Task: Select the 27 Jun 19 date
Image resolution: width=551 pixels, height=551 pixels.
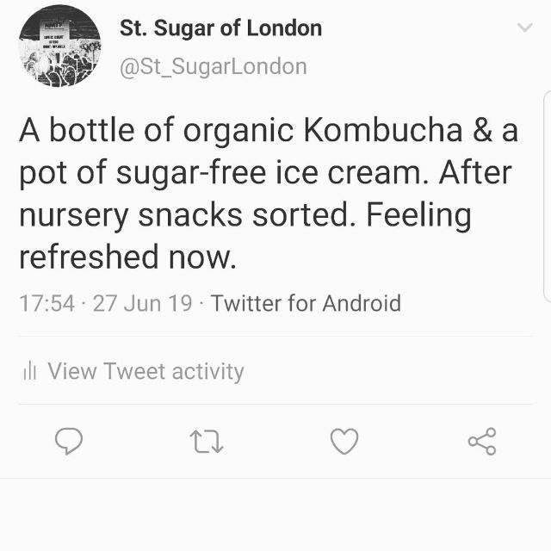Action: (x=142, y=303)
